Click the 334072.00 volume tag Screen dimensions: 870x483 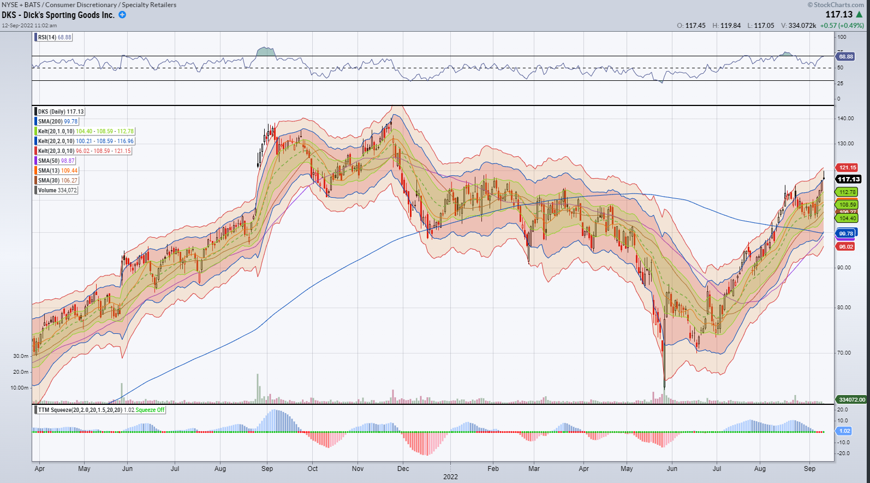pos(851,399)
